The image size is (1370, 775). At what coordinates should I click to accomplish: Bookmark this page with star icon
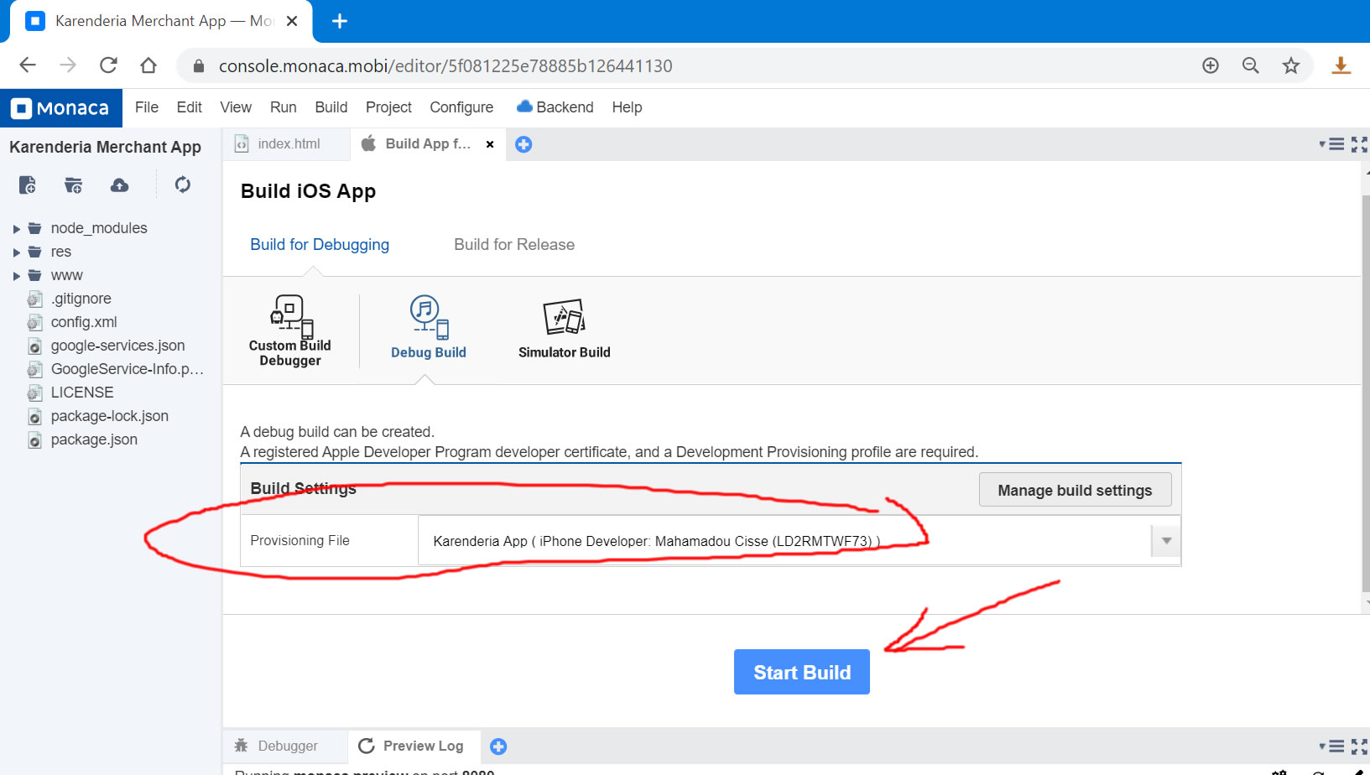[1290, 65]
